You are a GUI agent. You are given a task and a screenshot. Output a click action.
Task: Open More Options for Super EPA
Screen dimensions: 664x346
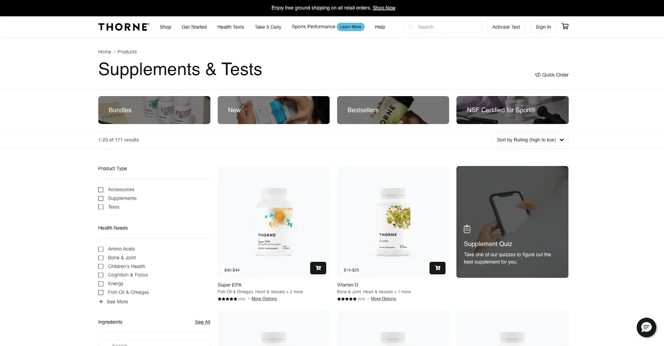(x=264, y=299)
